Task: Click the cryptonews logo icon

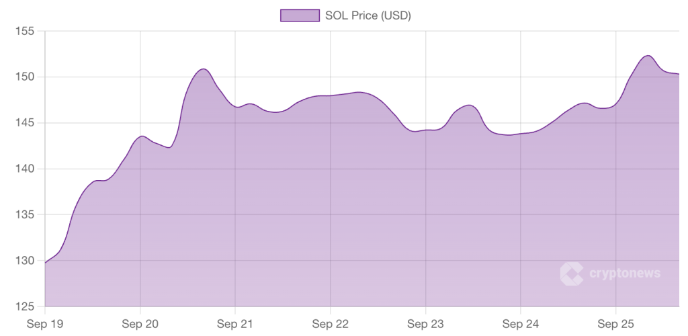Action: coord(572,273)
